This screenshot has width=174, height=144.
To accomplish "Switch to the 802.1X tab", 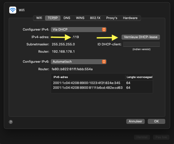I will pos(95,18).
